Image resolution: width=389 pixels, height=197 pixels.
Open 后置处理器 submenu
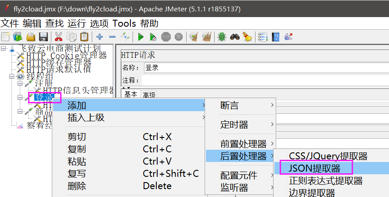tap(240, 156)
